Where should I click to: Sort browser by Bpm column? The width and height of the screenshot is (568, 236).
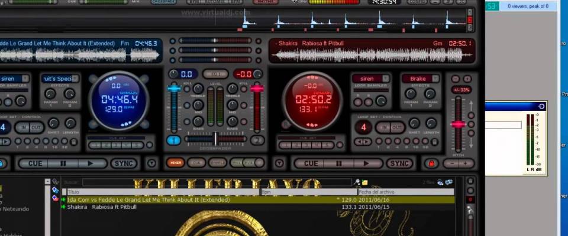[309, 192]
